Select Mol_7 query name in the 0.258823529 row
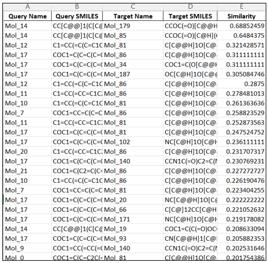 point(27,113)
